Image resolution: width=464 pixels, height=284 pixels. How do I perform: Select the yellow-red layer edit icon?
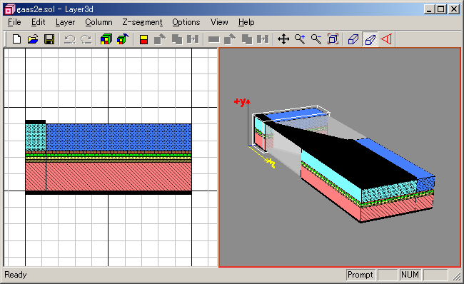[x=143, y=39]
